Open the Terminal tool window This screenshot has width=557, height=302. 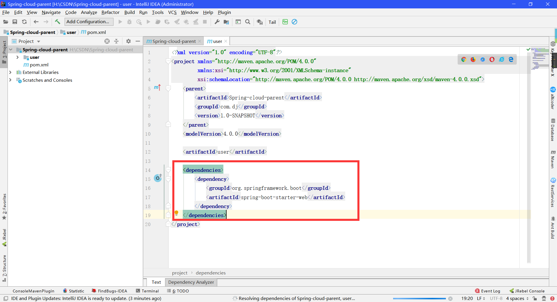tap(147, 291)
